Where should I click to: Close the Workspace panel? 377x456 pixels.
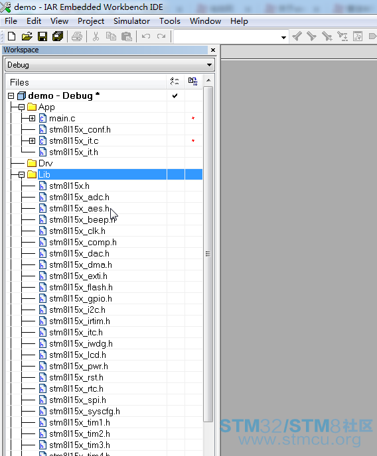pos(213,50)
